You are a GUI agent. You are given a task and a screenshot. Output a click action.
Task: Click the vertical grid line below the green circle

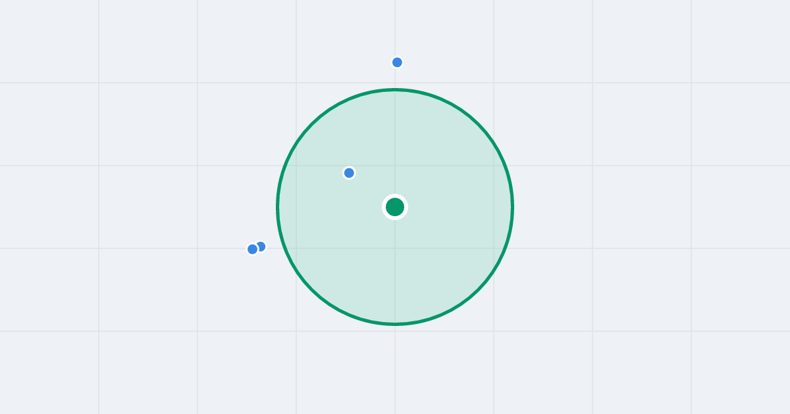[x=395, y=368]
